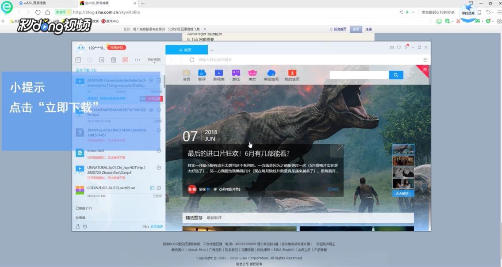The width and height of the screenshot is (502, 267).
Task: Expand the 正在下载 section header
Action: 86,70
